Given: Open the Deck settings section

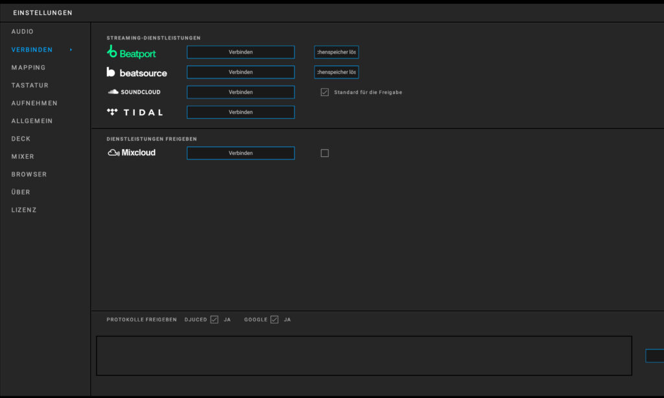Looking at the screenshot, I should [21, 139].
